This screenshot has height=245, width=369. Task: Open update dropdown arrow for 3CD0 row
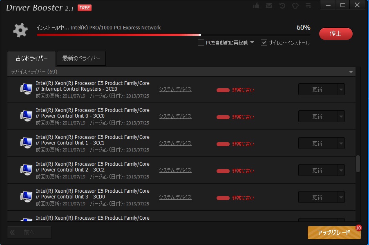[x=341, y=197]
